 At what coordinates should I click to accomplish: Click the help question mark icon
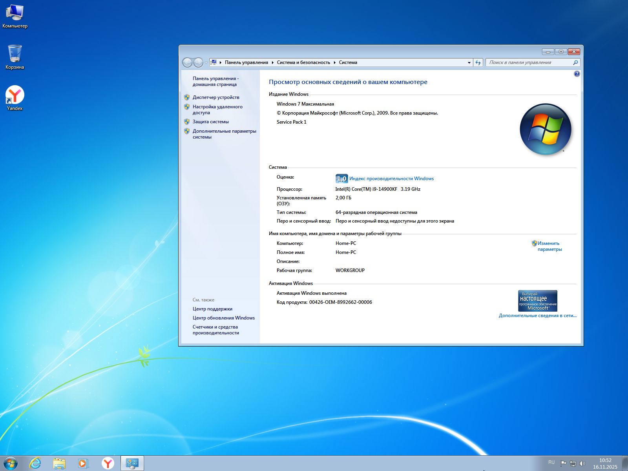(x=577, y=74)
